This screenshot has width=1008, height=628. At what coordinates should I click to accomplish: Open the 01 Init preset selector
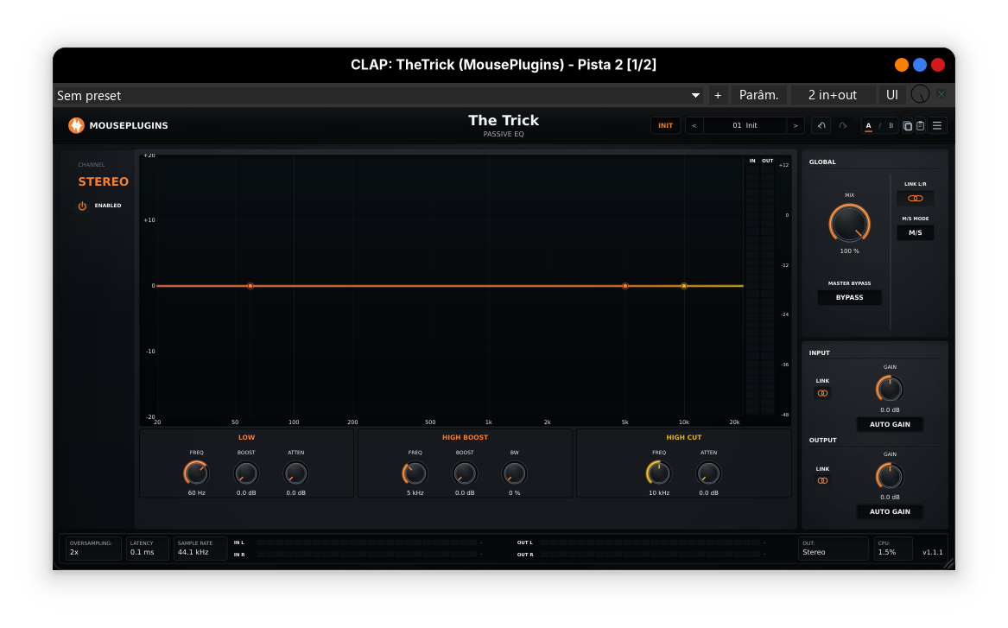point(745,126)
